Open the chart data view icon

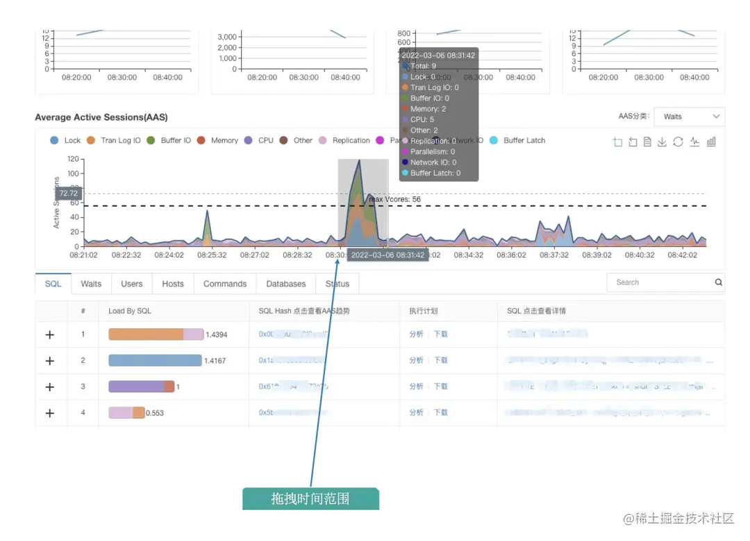(647, 142)
